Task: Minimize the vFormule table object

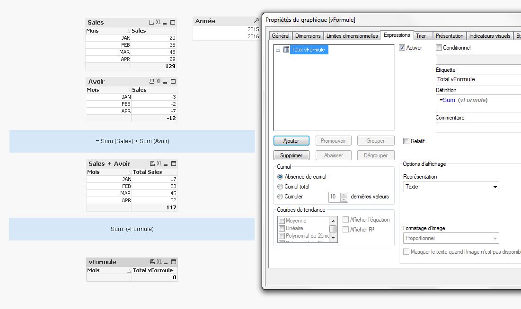Action: click(x=166, y=262)
